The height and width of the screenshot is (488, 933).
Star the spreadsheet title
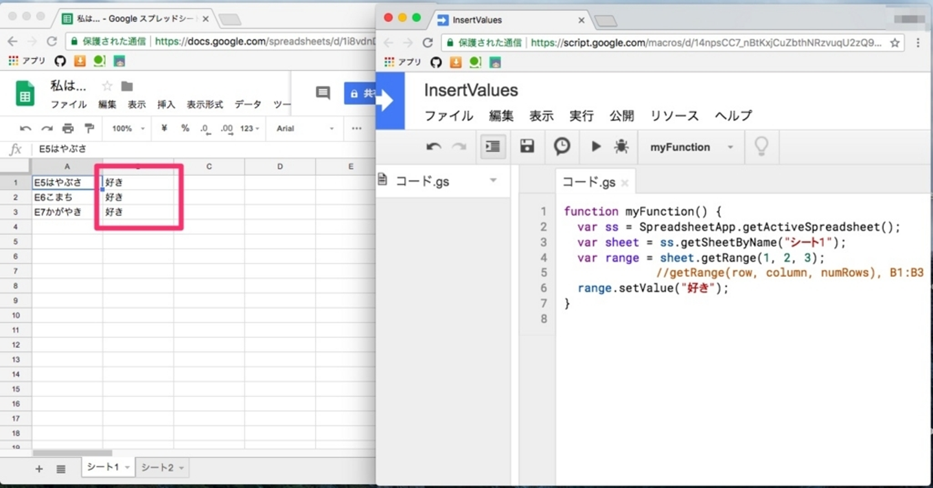click(108, 86)
